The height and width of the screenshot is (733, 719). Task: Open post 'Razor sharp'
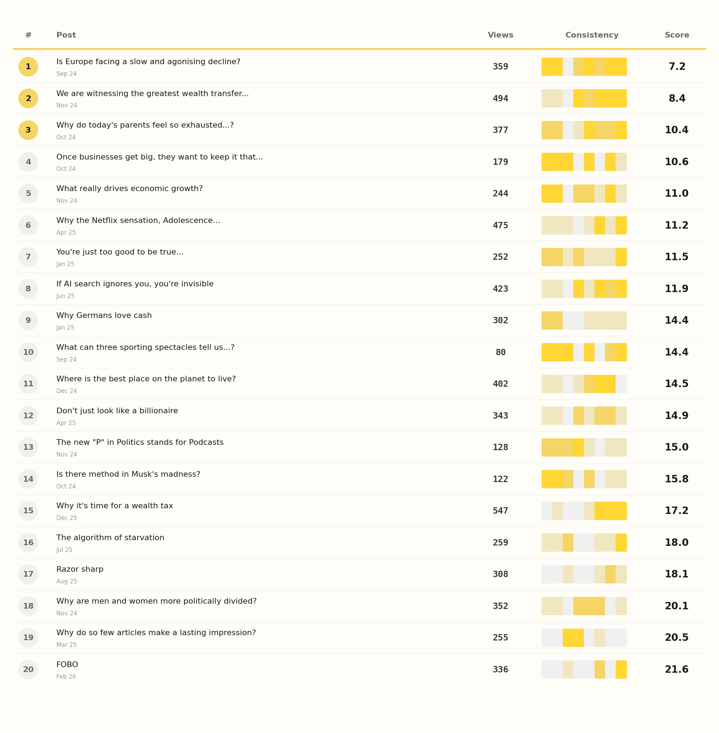(80, 569)
